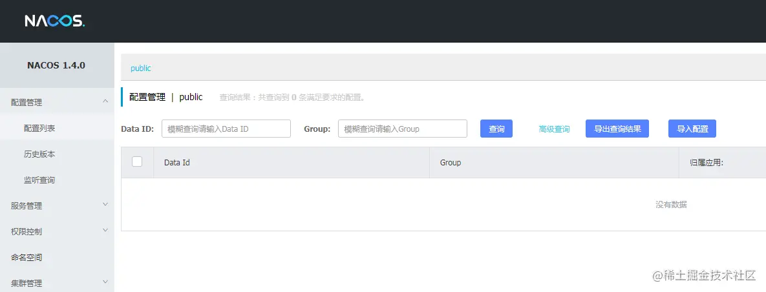Screen dimensions: 766x292
Task: Toggle the select-all checkbox in table header
Action: [137, 162]
